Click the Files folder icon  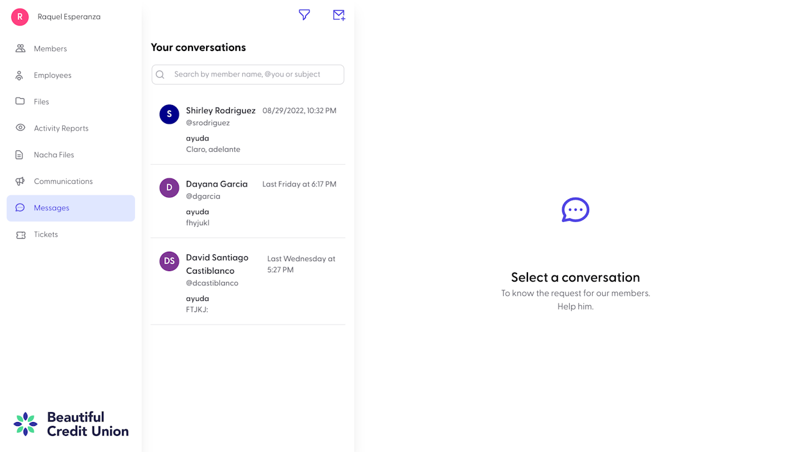[20, 101]
